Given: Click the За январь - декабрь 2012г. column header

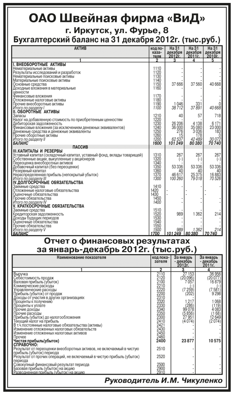Looking at the screenshot, I should 183,261.
